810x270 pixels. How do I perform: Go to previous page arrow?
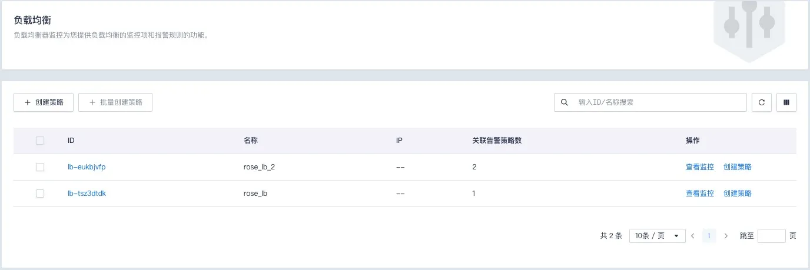pyautogui.click(x=693, y=236)
